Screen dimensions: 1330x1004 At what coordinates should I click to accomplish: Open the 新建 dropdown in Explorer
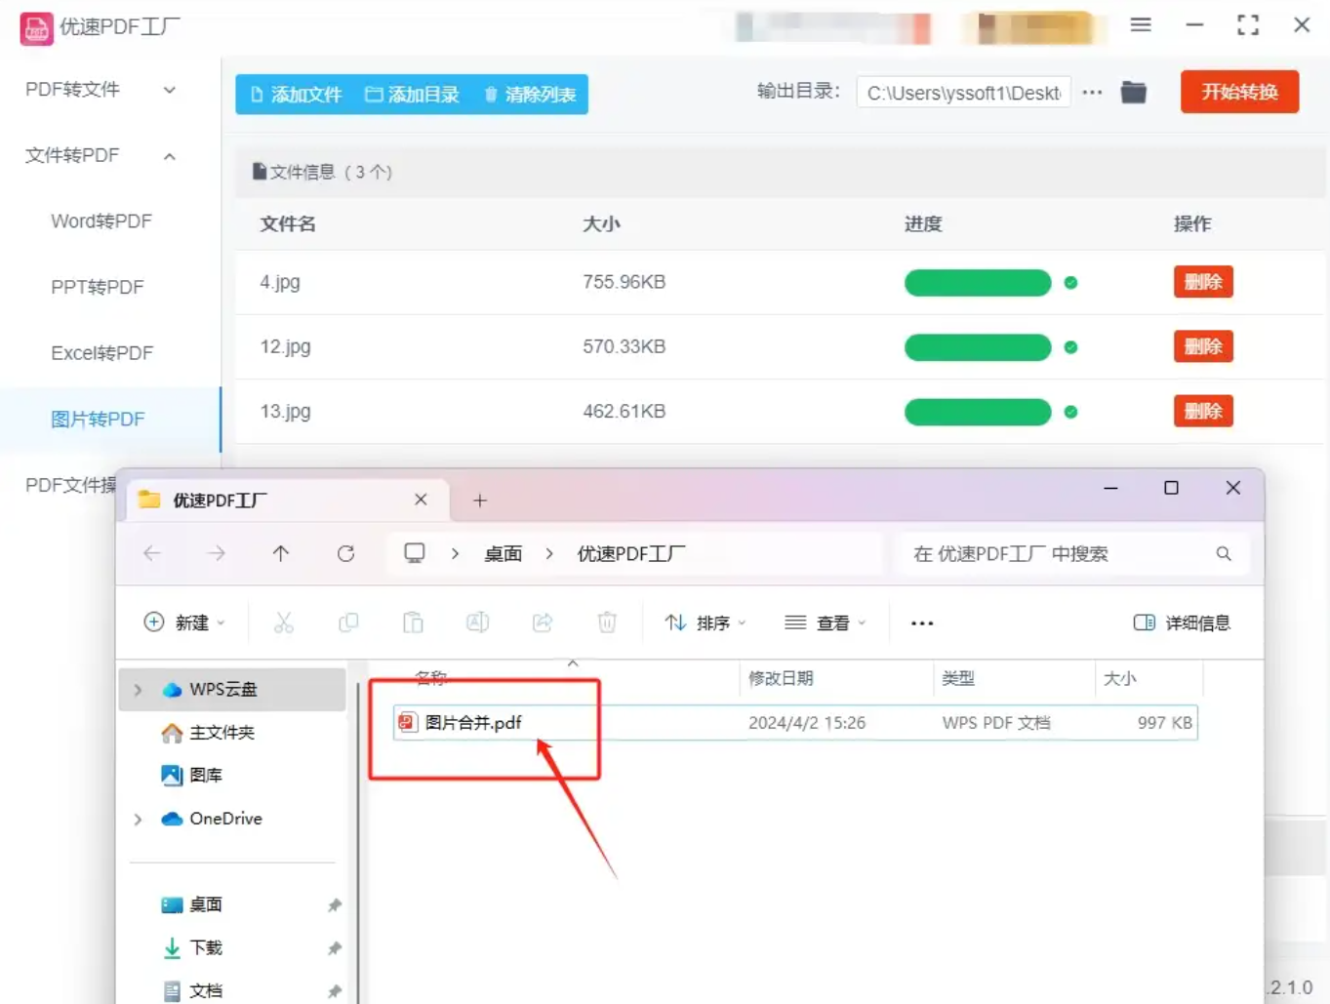point(184,622)
